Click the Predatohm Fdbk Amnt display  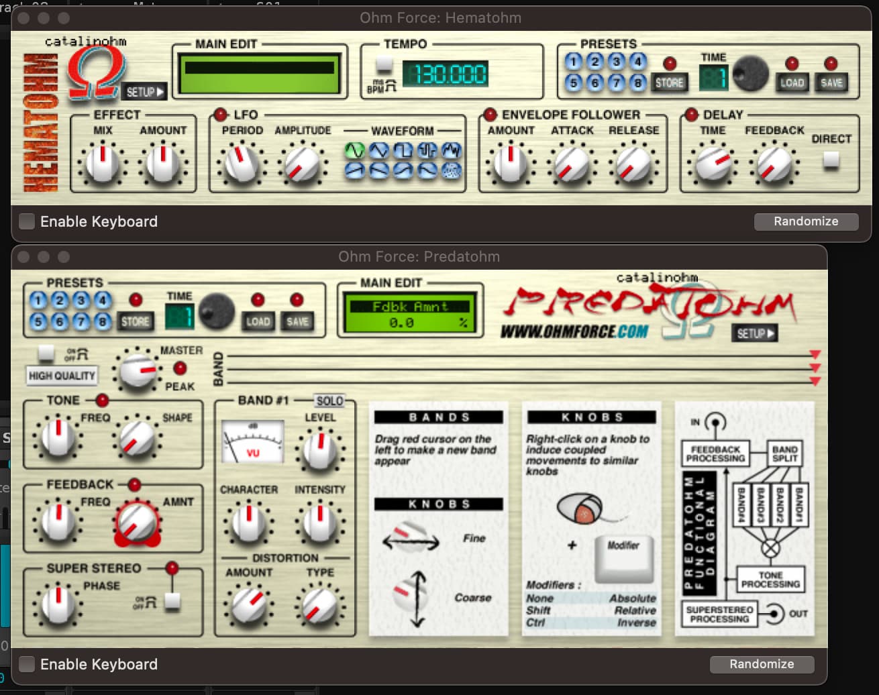(410, 314)
